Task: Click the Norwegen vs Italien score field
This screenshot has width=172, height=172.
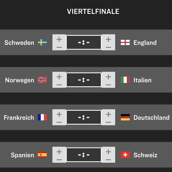Action: point(84,80)
